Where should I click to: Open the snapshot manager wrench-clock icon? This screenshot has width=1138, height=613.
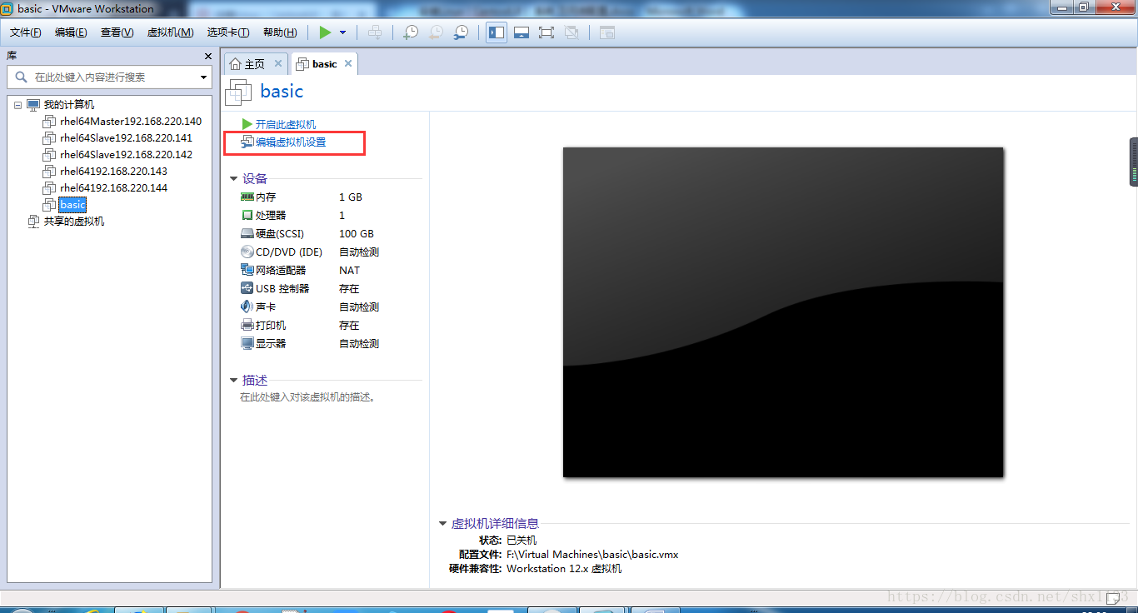click(461, 32)
